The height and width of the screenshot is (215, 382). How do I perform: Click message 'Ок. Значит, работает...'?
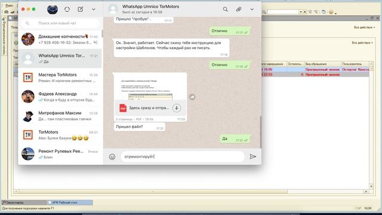tap(171, 48)
